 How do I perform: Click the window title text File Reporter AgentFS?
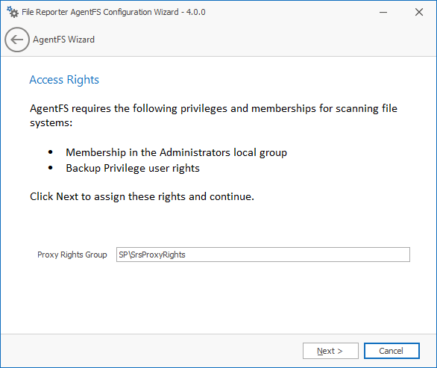(100, 12)
